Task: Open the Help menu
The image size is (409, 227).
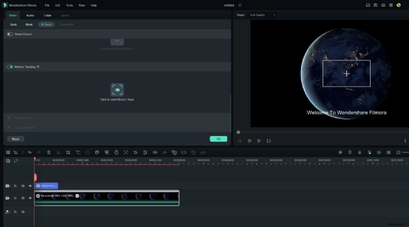Action: coord(94,5)
